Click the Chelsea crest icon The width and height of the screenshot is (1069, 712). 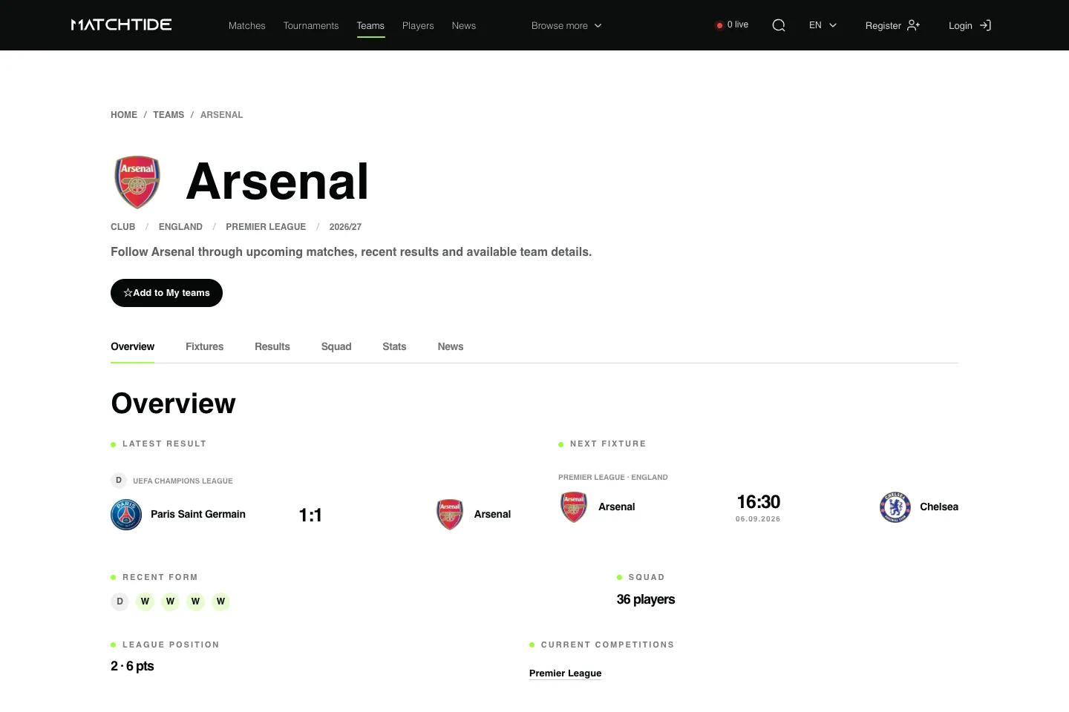[895, 507]
